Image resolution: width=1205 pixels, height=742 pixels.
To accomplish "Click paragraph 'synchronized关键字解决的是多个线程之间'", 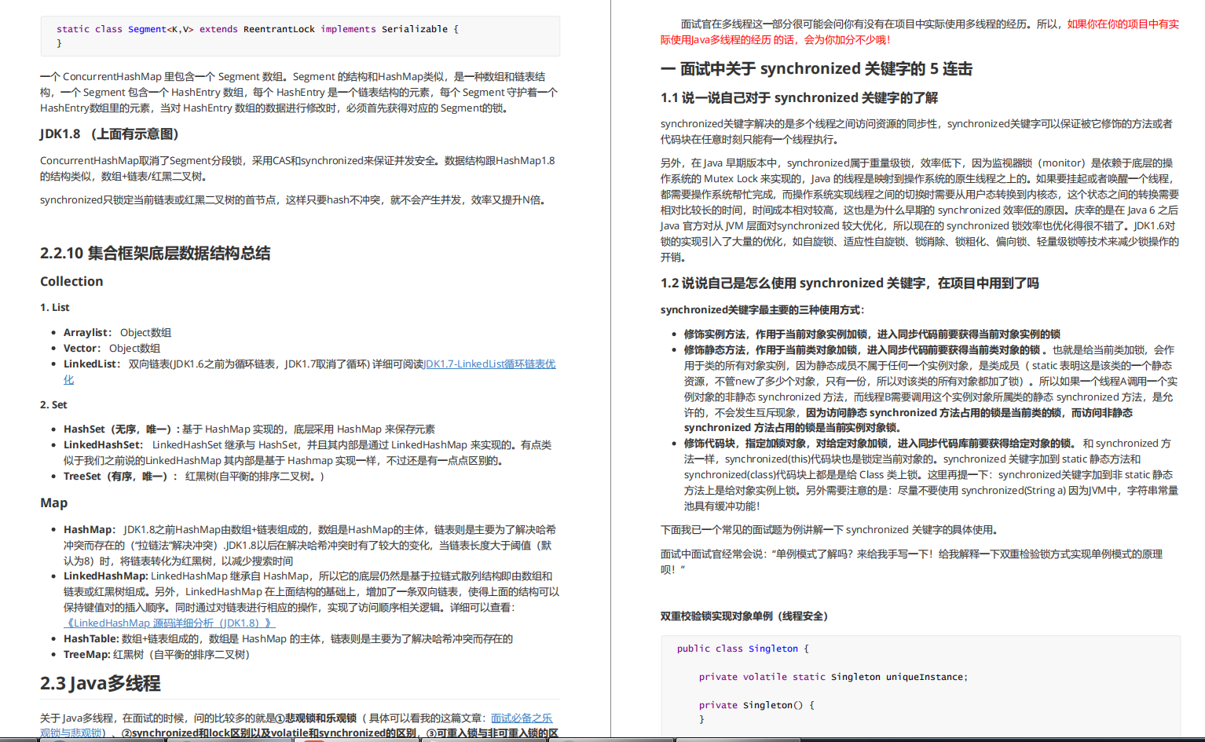I will tap(917, 132).
